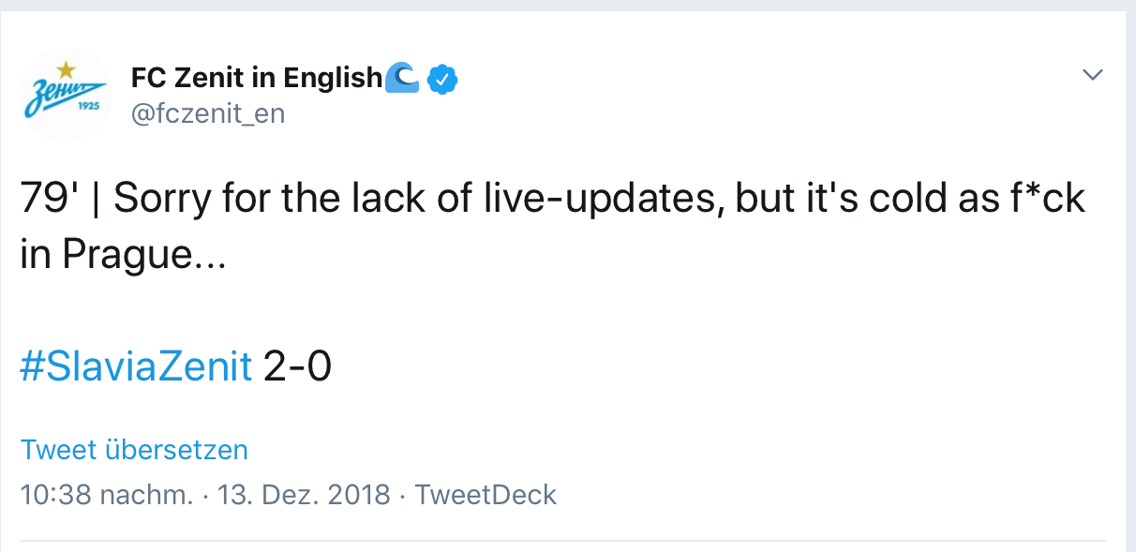Image resolution: width=1136 pixels, height=552 pixels.
Task: Click the divider line below the timestamp
Action: pos(563,541)
